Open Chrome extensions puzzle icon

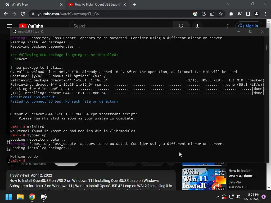coord(231,14)
